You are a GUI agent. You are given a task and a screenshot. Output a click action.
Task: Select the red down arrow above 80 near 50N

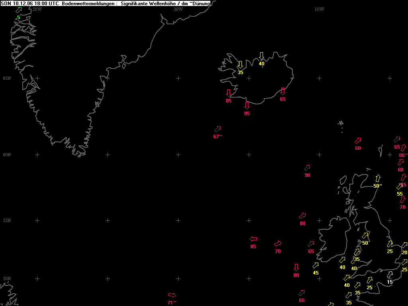tap(296, 267)
